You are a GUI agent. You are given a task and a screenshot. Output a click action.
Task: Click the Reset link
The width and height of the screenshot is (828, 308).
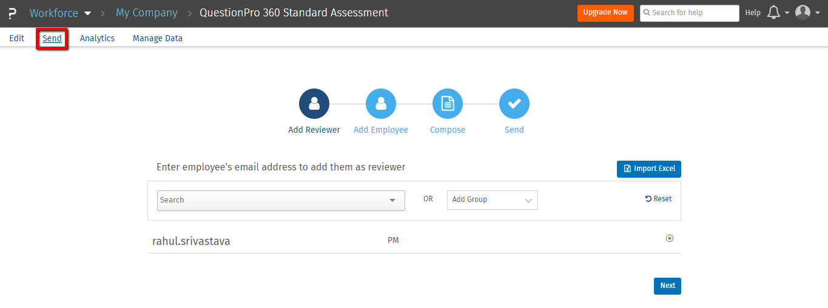(x=658, y=199)
